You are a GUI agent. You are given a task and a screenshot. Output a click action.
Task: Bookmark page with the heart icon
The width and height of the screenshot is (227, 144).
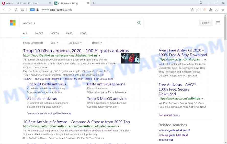[197, 10]
